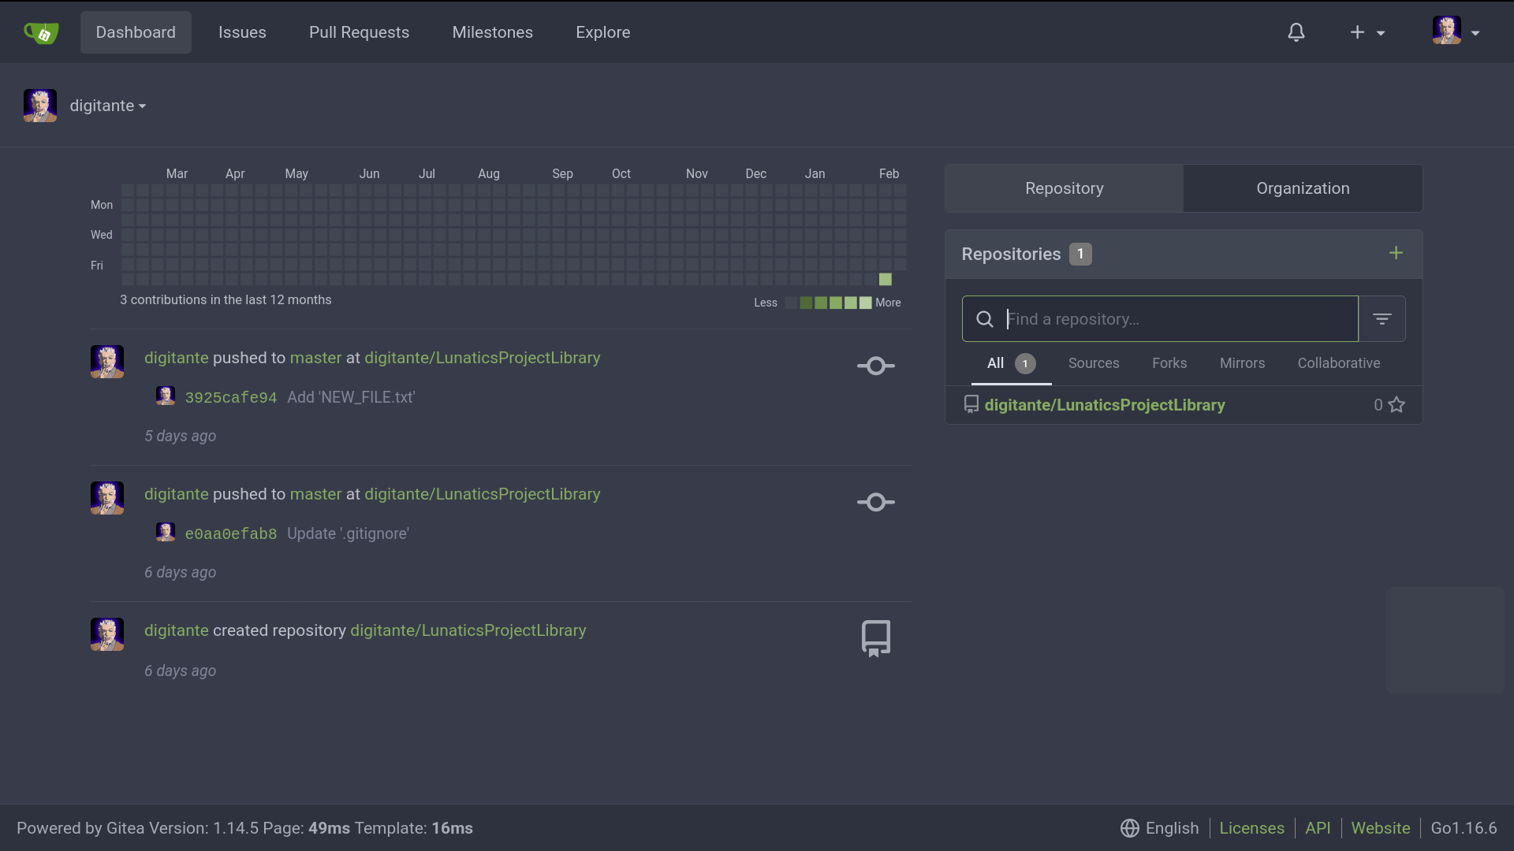Open the Pull Requests menu item
The height and width of the screenshot is (851, 1514).
[359, 32]
